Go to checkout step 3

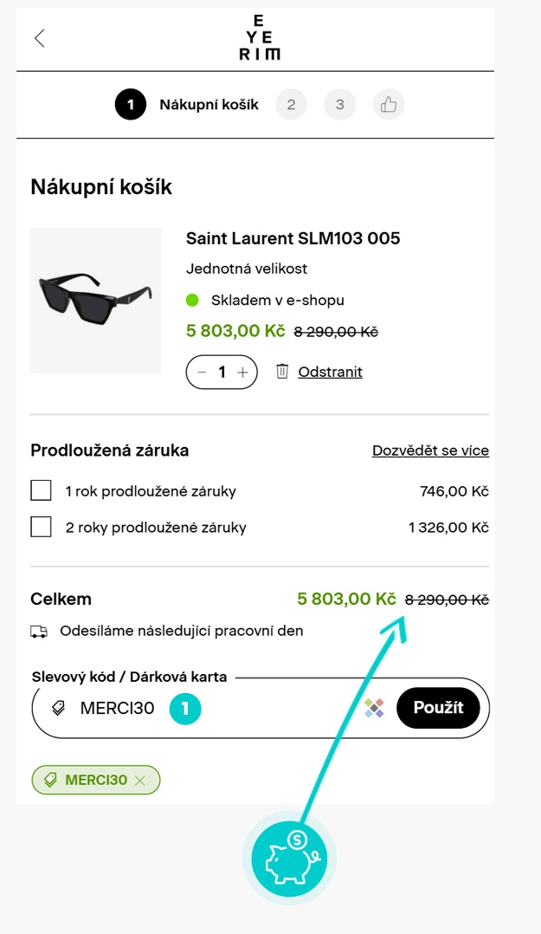point(340,105)
